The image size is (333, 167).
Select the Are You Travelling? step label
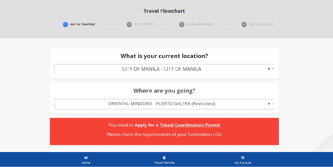(83, 24)
